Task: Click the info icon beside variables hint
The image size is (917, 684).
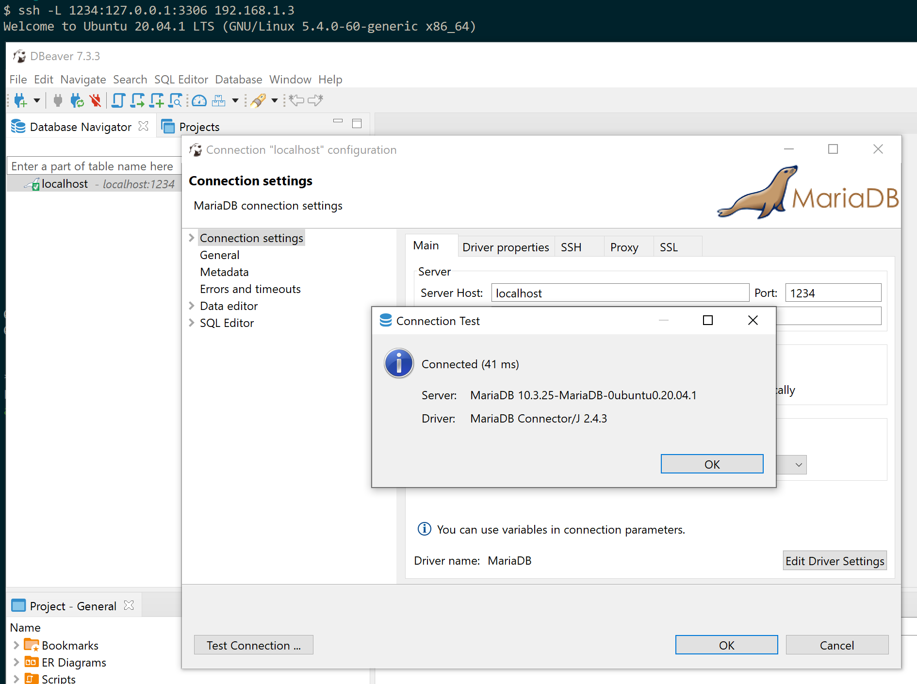Action: (425, 529)
